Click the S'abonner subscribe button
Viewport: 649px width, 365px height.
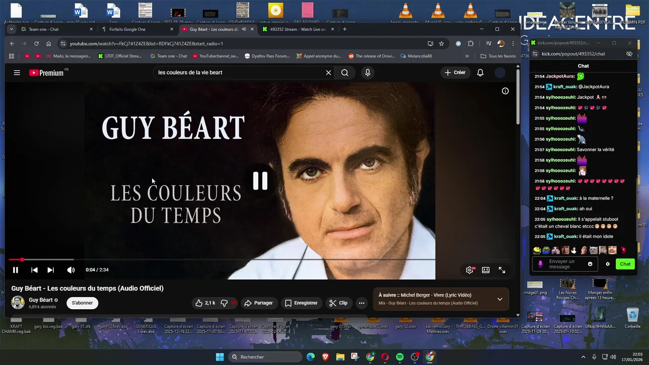82,303
